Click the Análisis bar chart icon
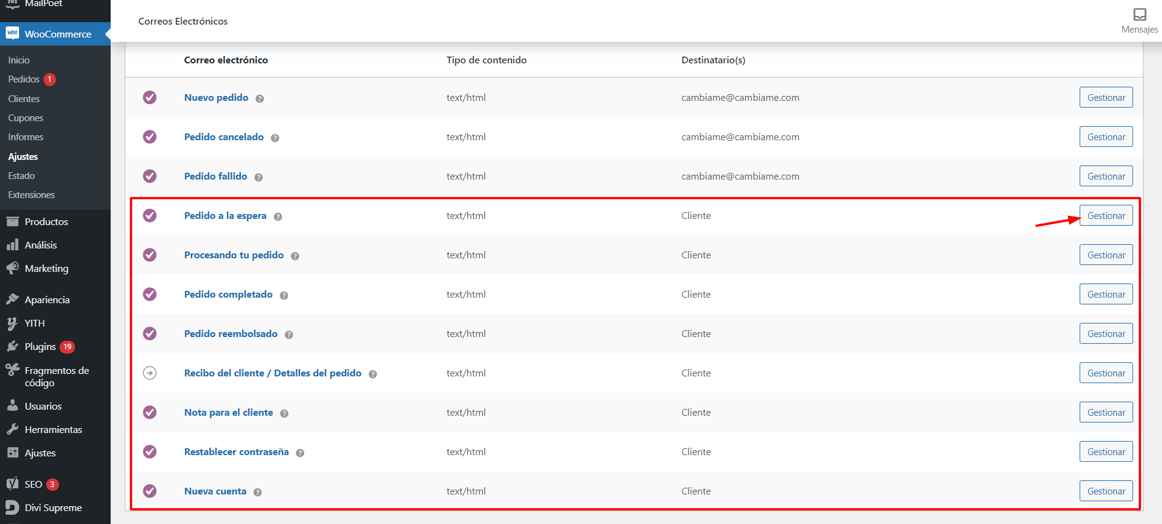The image size is (1162, 524). tap(12, 245)
